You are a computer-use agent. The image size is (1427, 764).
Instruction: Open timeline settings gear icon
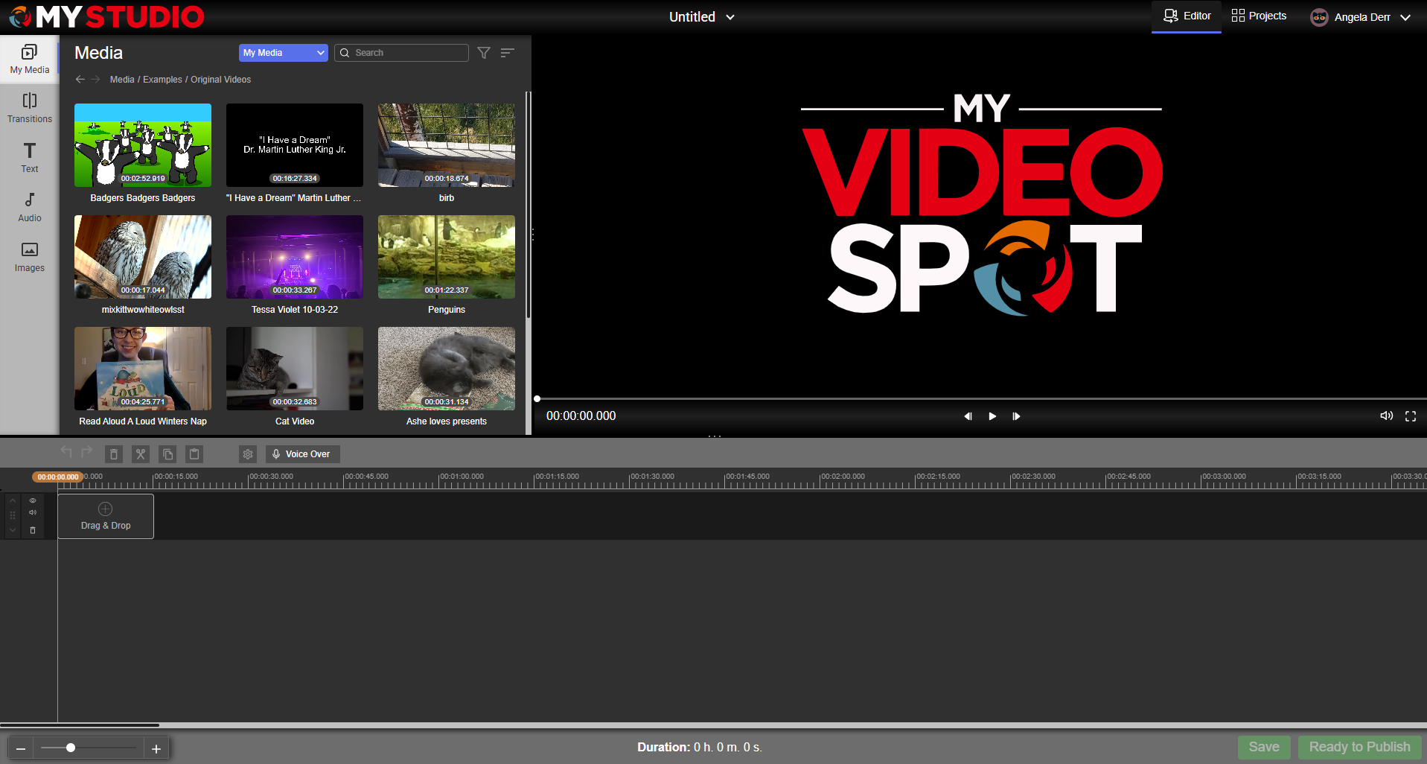pyautogui.click(x=248, y=454)
